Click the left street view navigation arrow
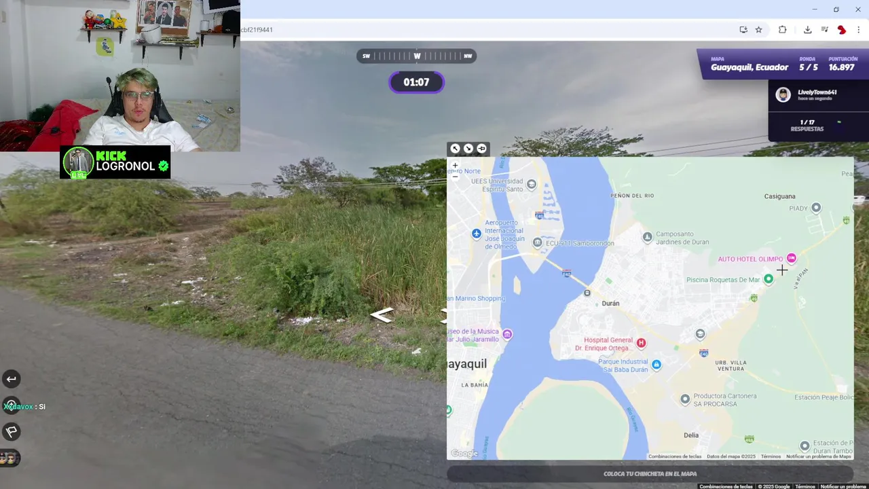 coord(382,315)
